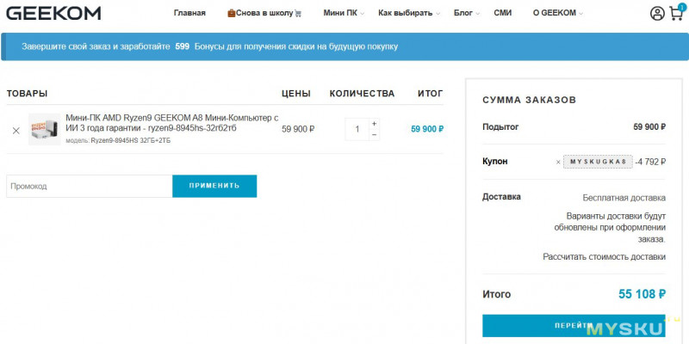Remove the MYSKUGKA8 coupon
The width and height of the screenshot is (689, 344).
pyautogui.click(x=558, y=162)
